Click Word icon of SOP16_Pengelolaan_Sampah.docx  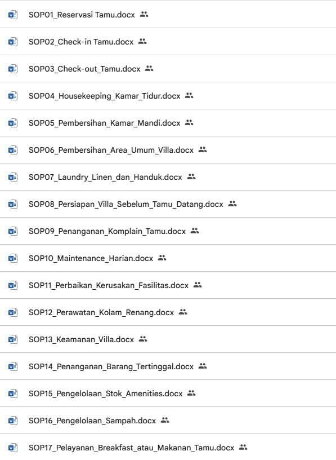13,421
